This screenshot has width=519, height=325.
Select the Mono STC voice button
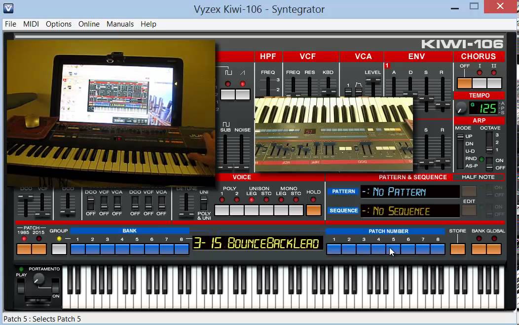296,210
